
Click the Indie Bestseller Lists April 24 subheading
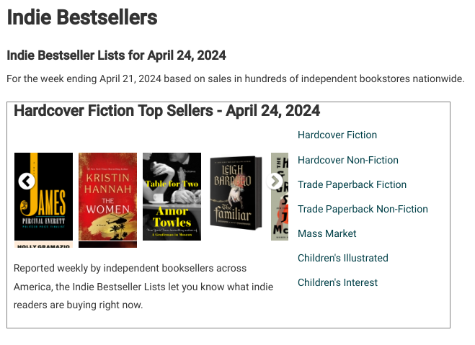pyautogui.click(x=116, y=55)
